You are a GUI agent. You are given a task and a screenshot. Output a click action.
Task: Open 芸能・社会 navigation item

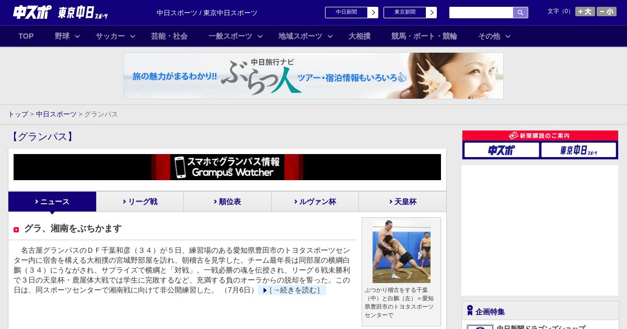click(x=169, y=36)
